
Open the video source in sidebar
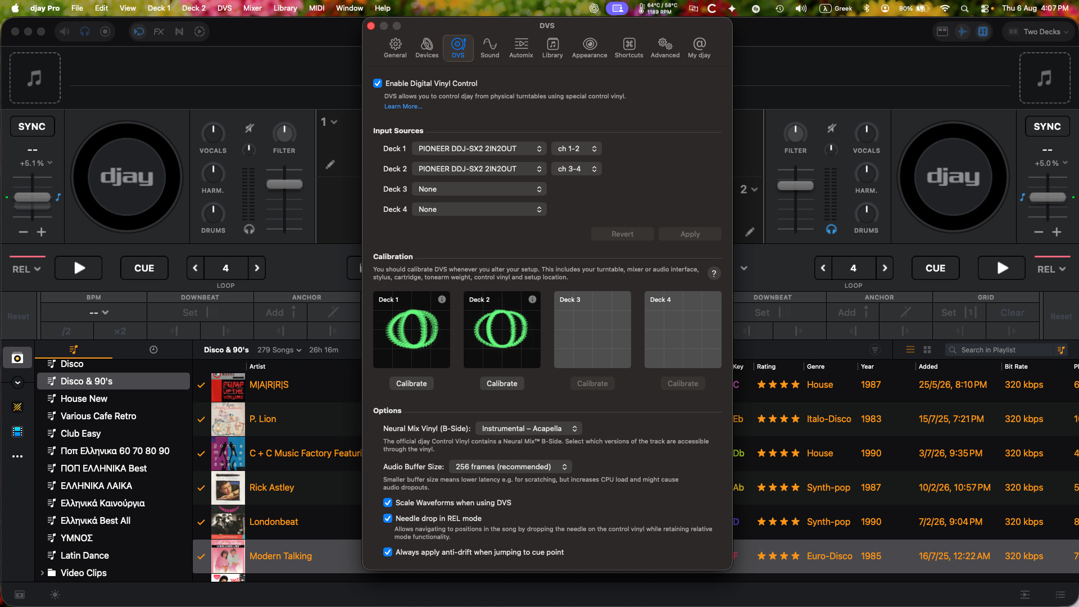tap(17, 432)
